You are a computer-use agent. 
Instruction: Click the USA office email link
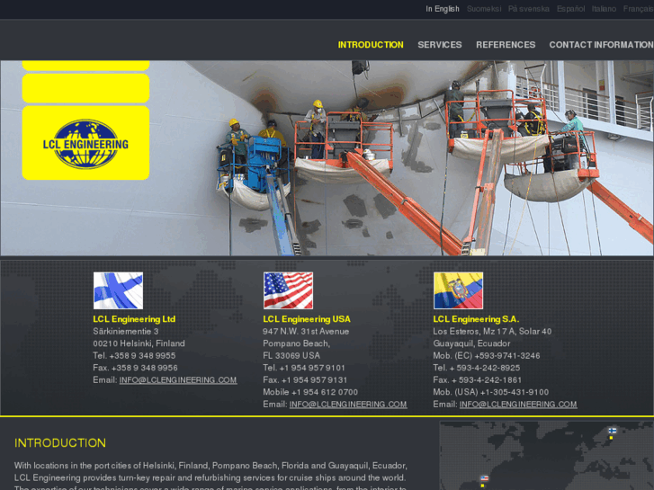348,404
